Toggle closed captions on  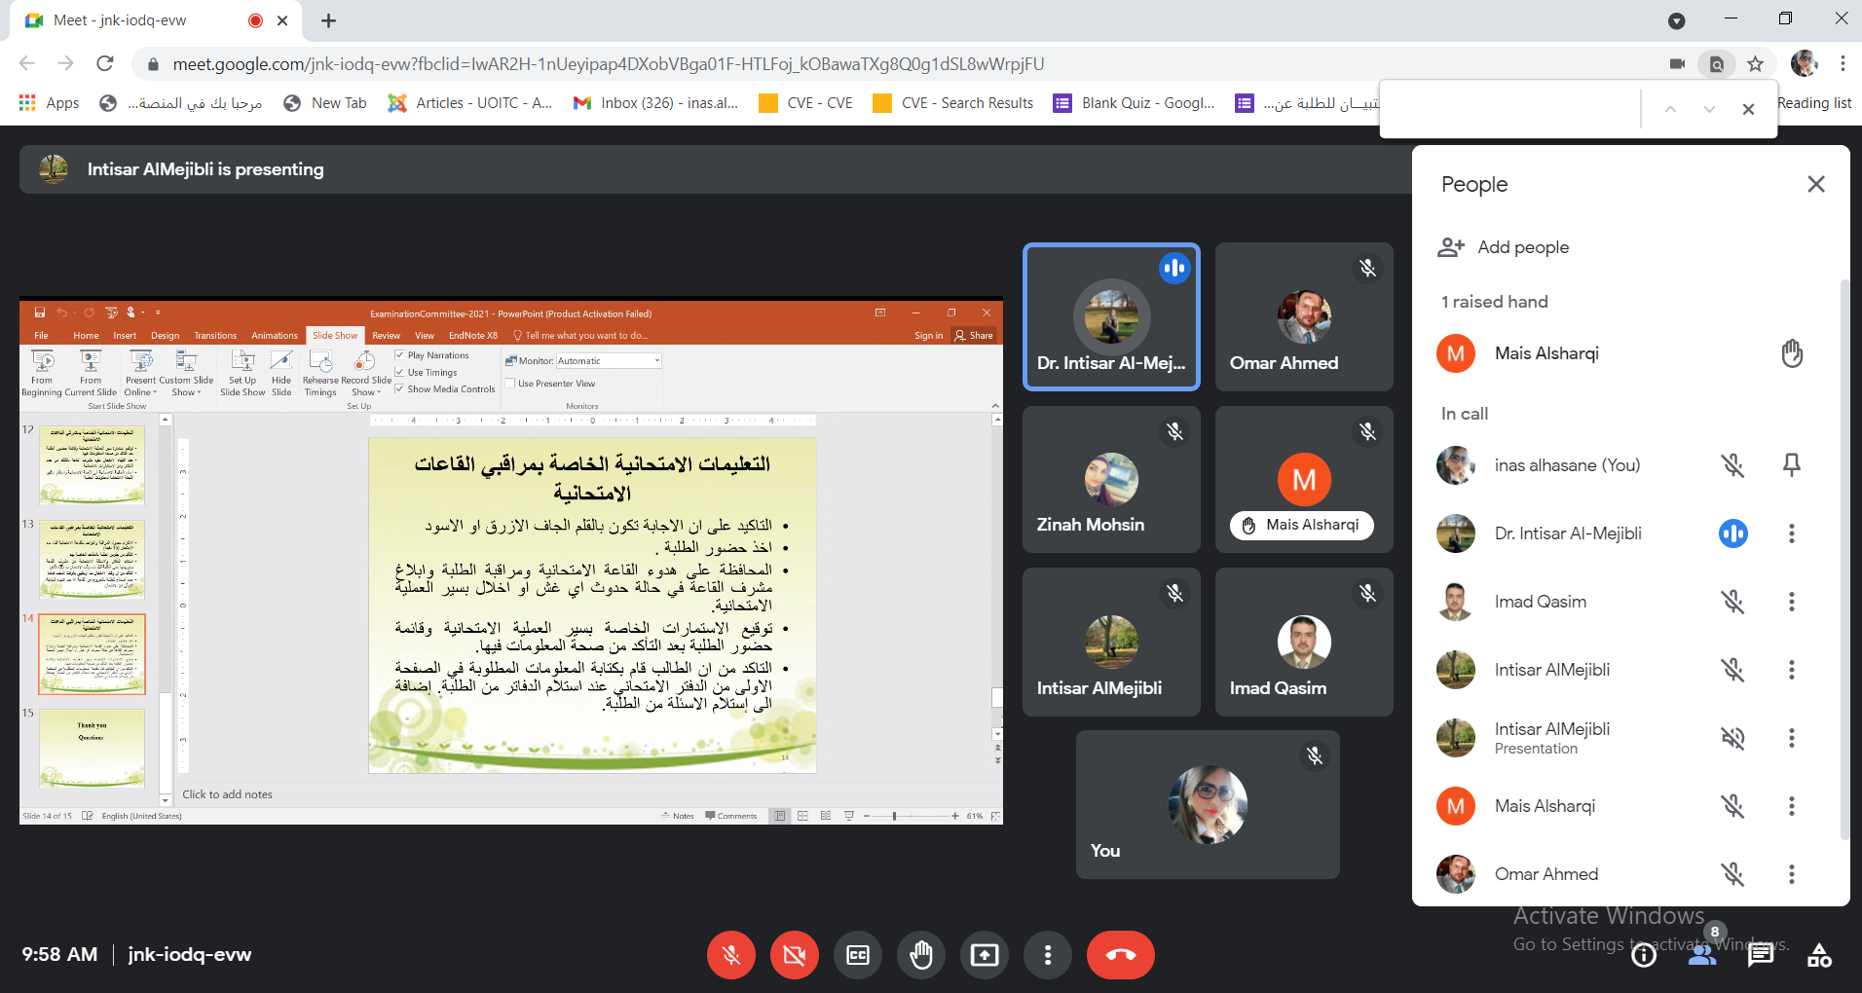pos(857,955)
